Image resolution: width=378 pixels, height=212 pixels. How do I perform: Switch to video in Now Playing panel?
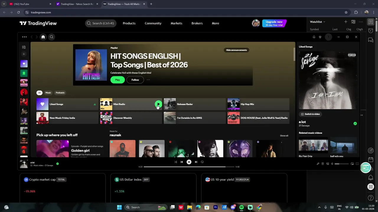[310, 114]
